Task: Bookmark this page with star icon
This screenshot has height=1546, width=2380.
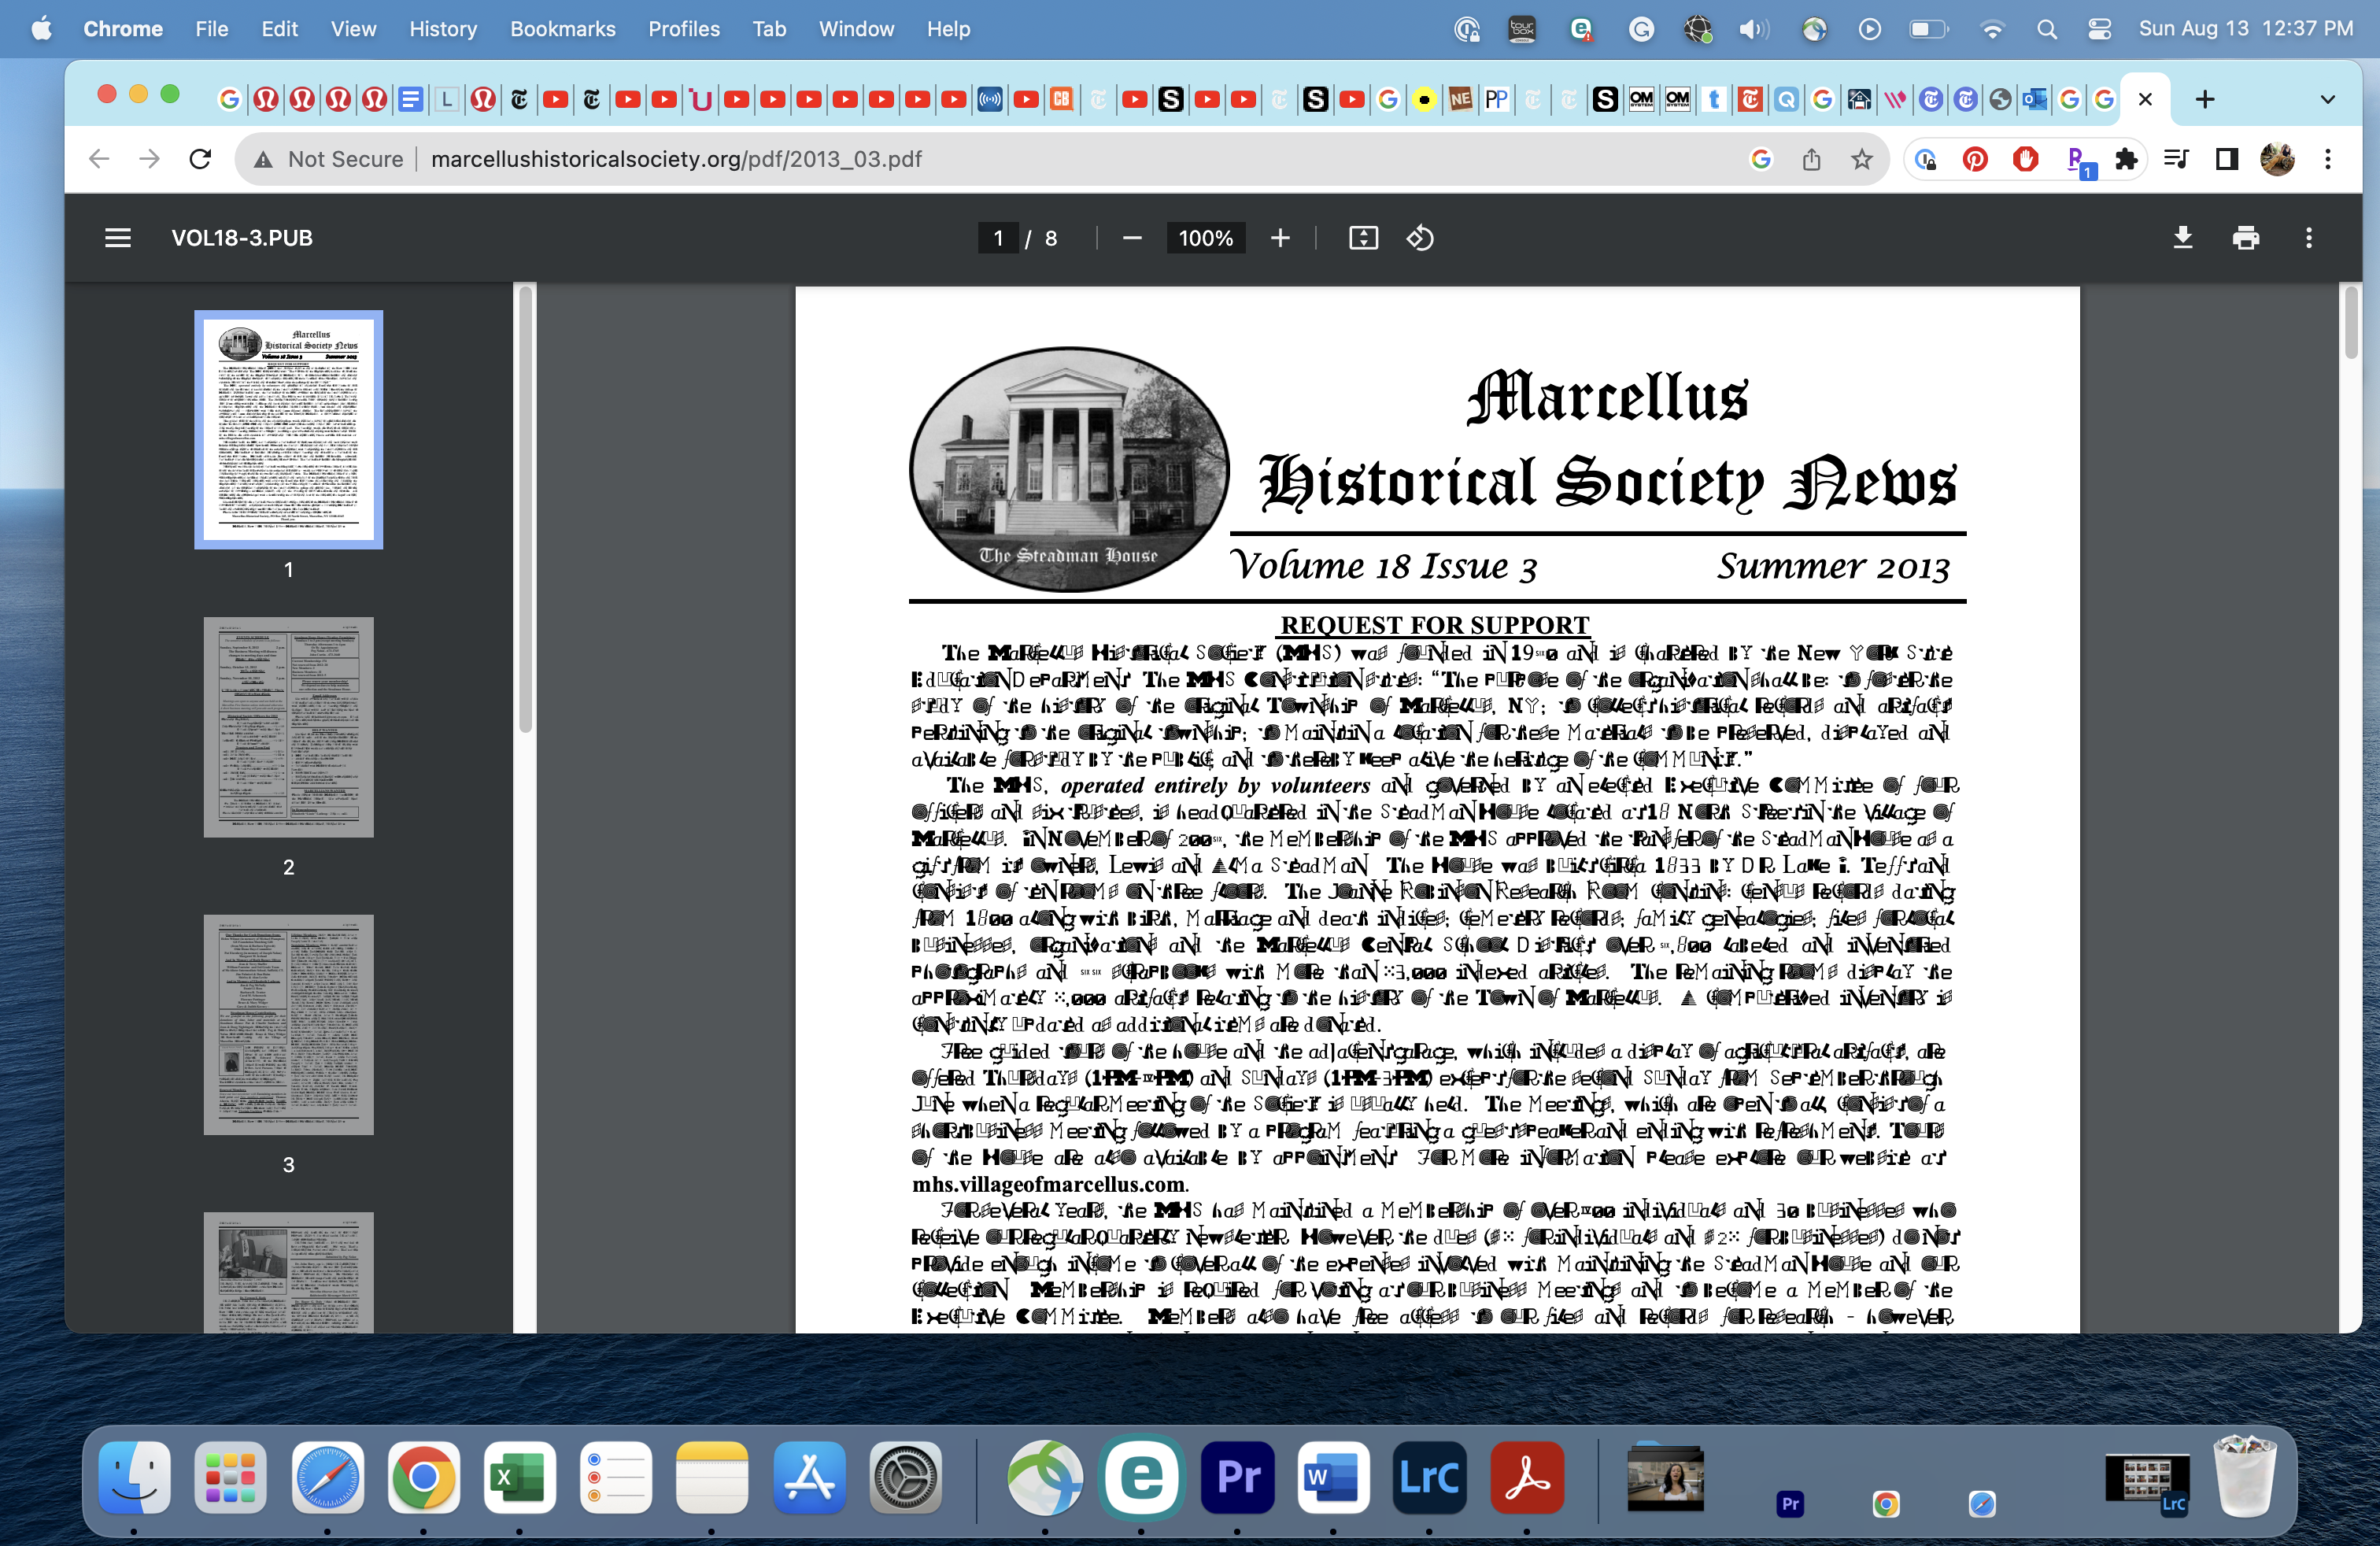Action: coord(1861,159)
